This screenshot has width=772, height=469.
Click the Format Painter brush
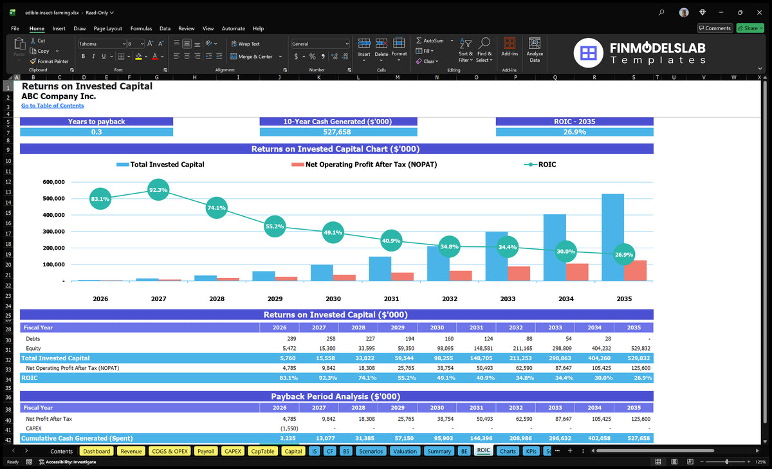[33, 61]
